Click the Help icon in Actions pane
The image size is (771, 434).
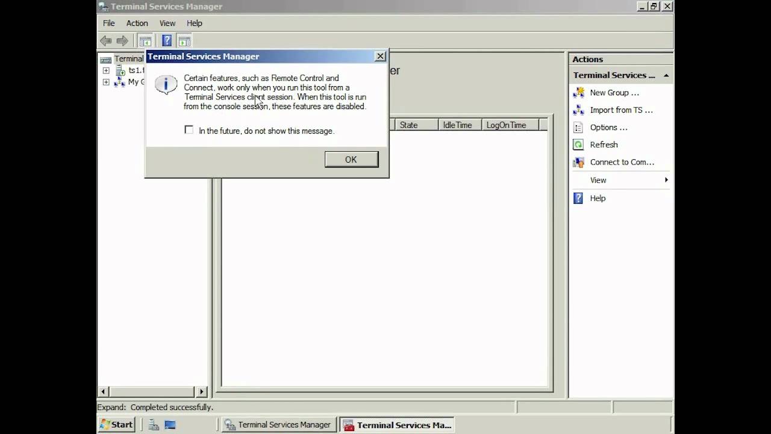(578, 198)
